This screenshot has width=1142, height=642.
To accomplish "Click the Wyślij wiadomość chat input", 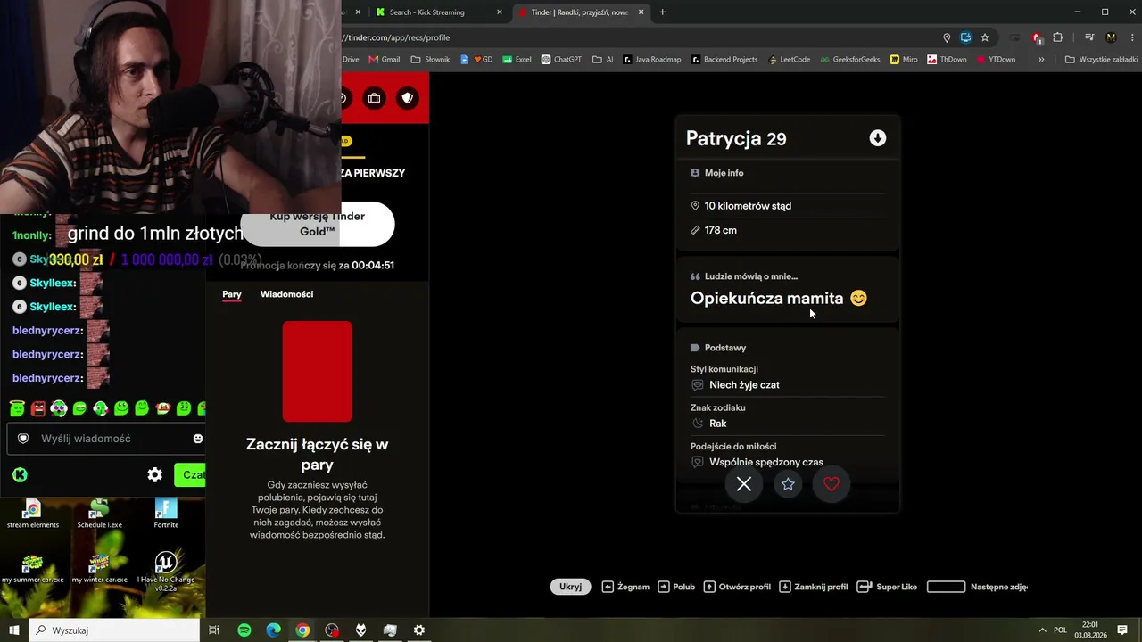I will [x=105, y=439].
